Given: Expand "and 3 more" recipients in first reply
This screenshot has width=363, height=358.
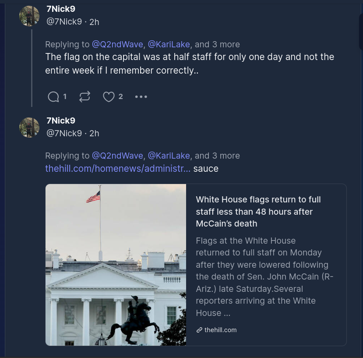Looking at the screenshot, I should 217,44.
